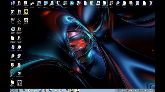Open the local disk D shortcut
This screenshot has height=92, width=165.
[32, 4]
